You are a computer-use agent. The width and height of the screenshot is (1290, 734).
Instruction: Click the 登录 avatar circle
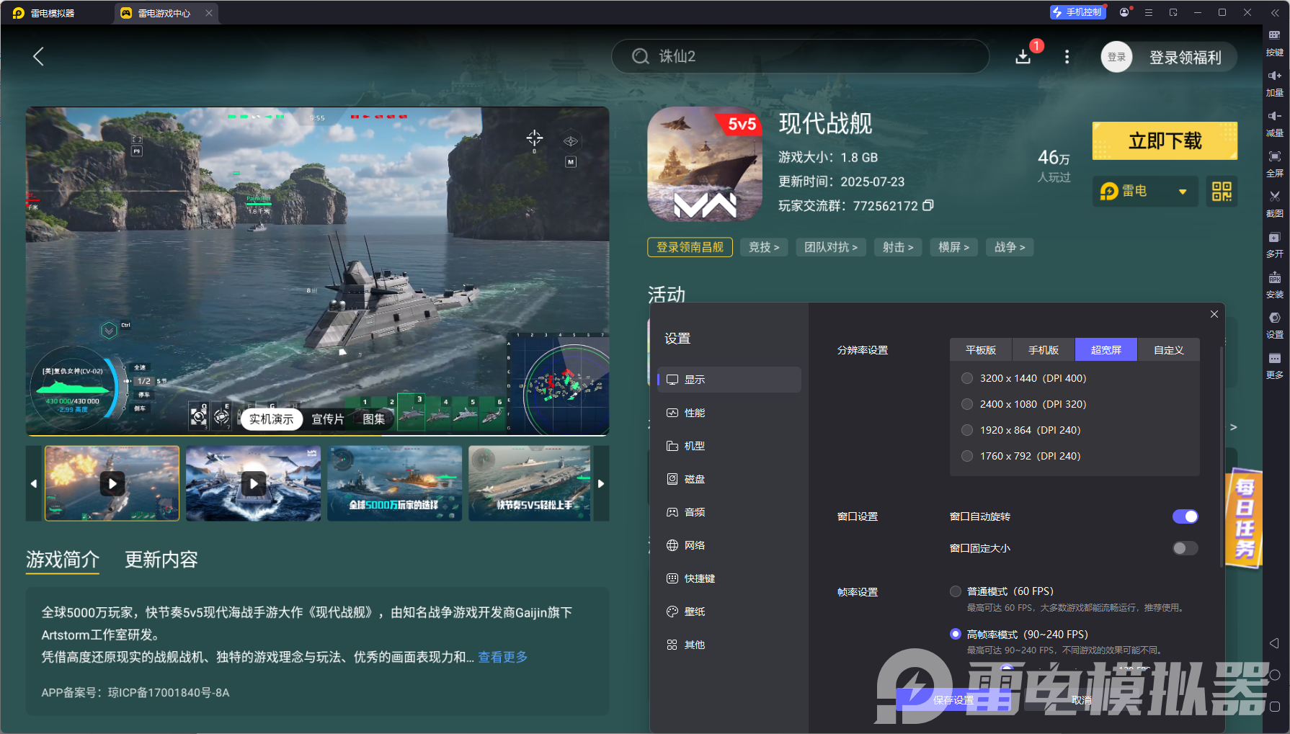pos(1116,57)
